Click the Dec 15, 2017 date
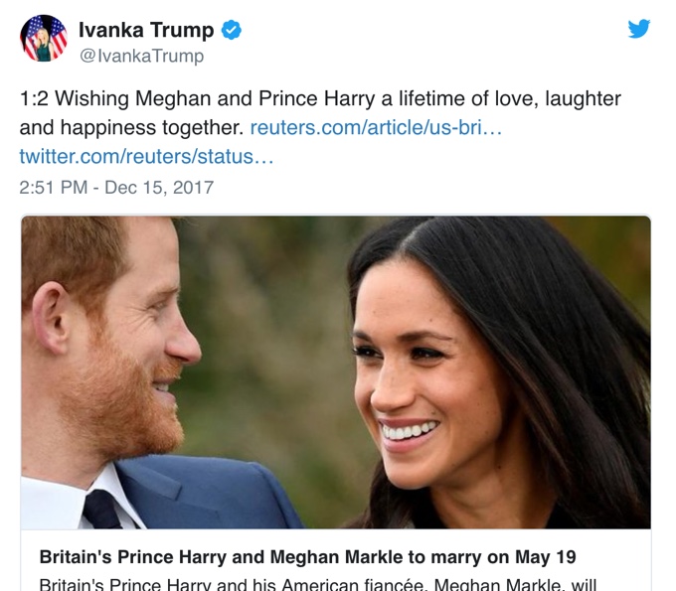Image resolution: width=676 pixels, height=591 pixels. pyautogui.click(x=159, y=187)
